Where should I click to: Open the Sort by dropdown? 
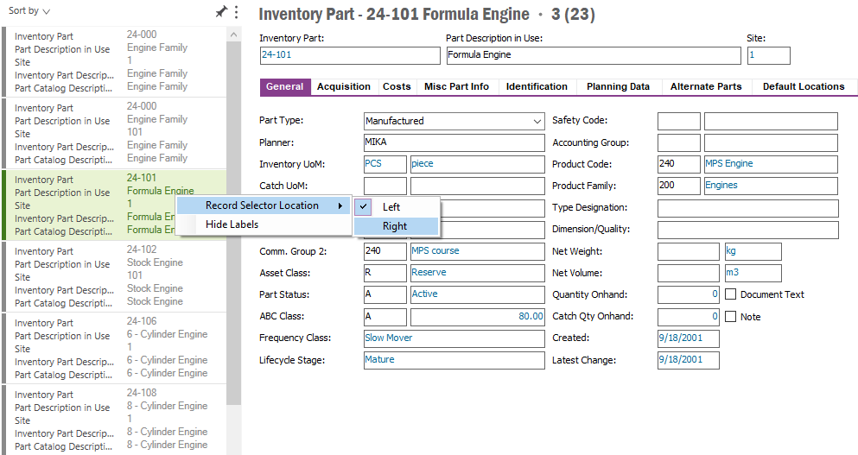point(29,11)
